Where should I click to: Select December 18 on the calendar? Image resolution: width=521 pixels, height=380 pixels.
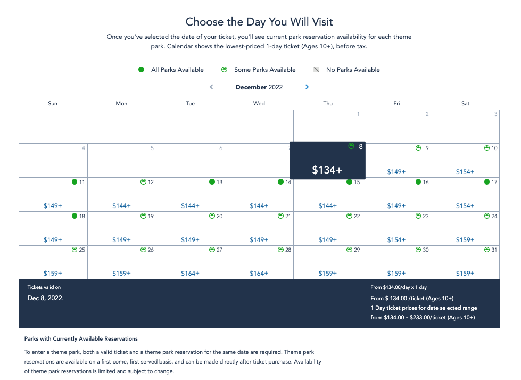(x=53, y=228)
